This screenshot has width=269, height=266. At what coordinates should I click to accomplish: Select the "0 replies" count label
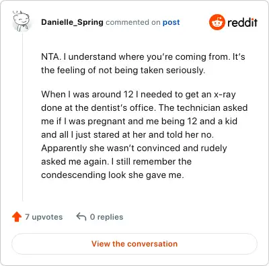(x=106, y=217)
